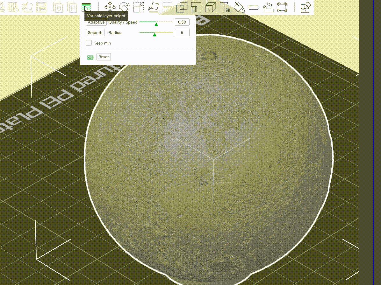Click the Adaptive button
Viewport: 381px width, 285px height.
[96, 22]
